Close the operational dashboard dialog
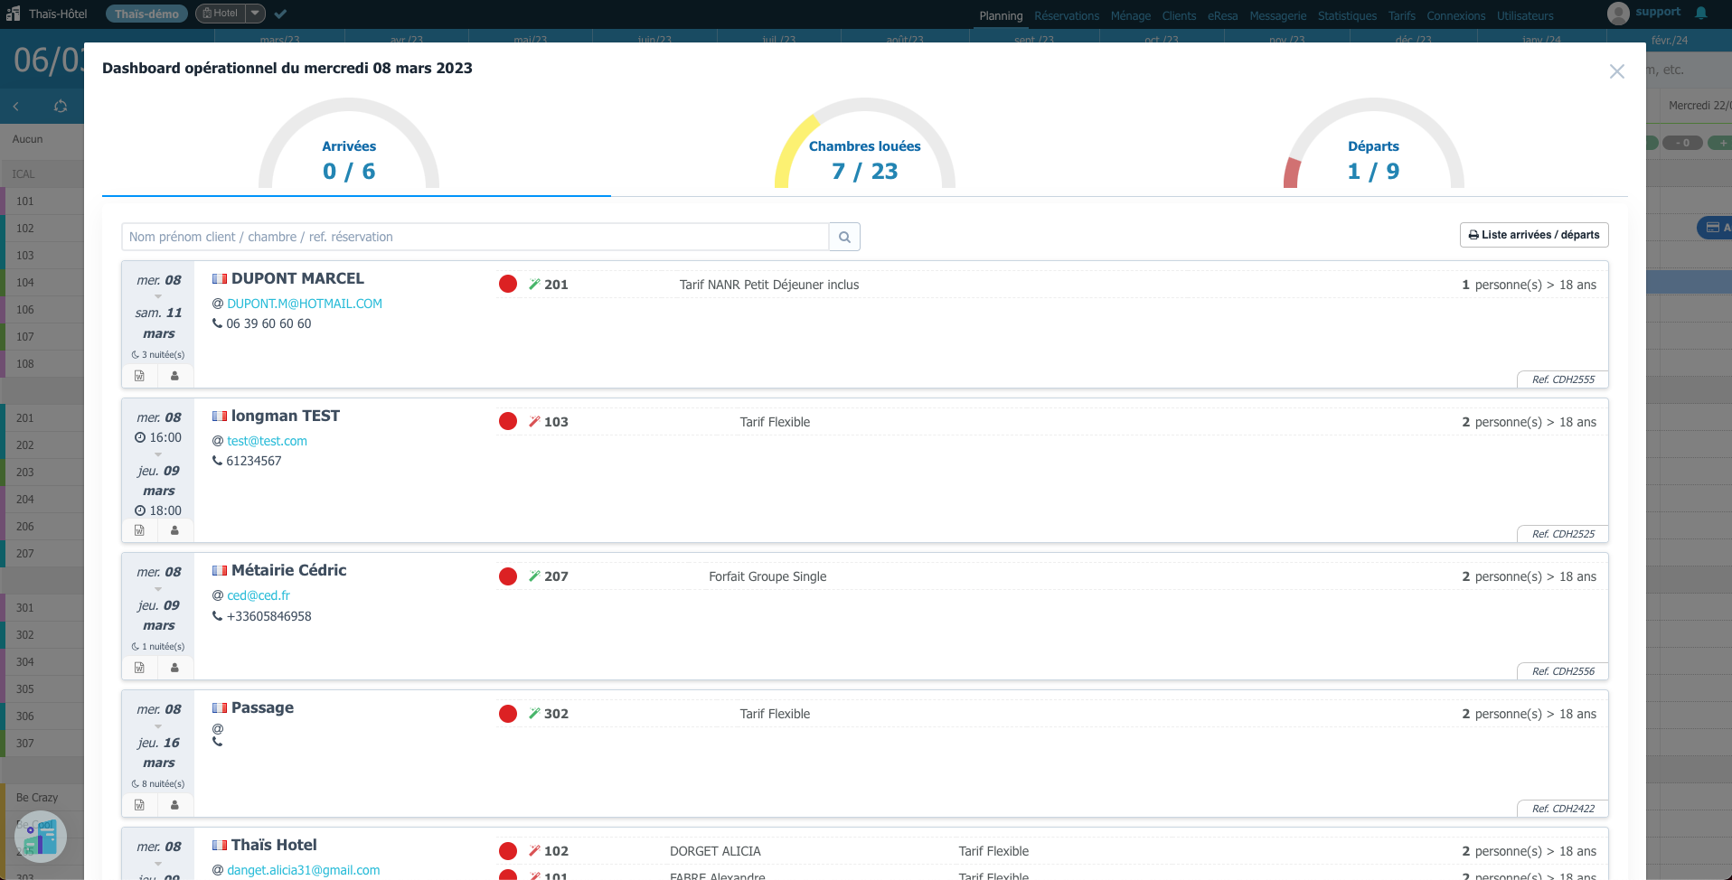This screenshot has width=1732, height=880. point(1617,71)
